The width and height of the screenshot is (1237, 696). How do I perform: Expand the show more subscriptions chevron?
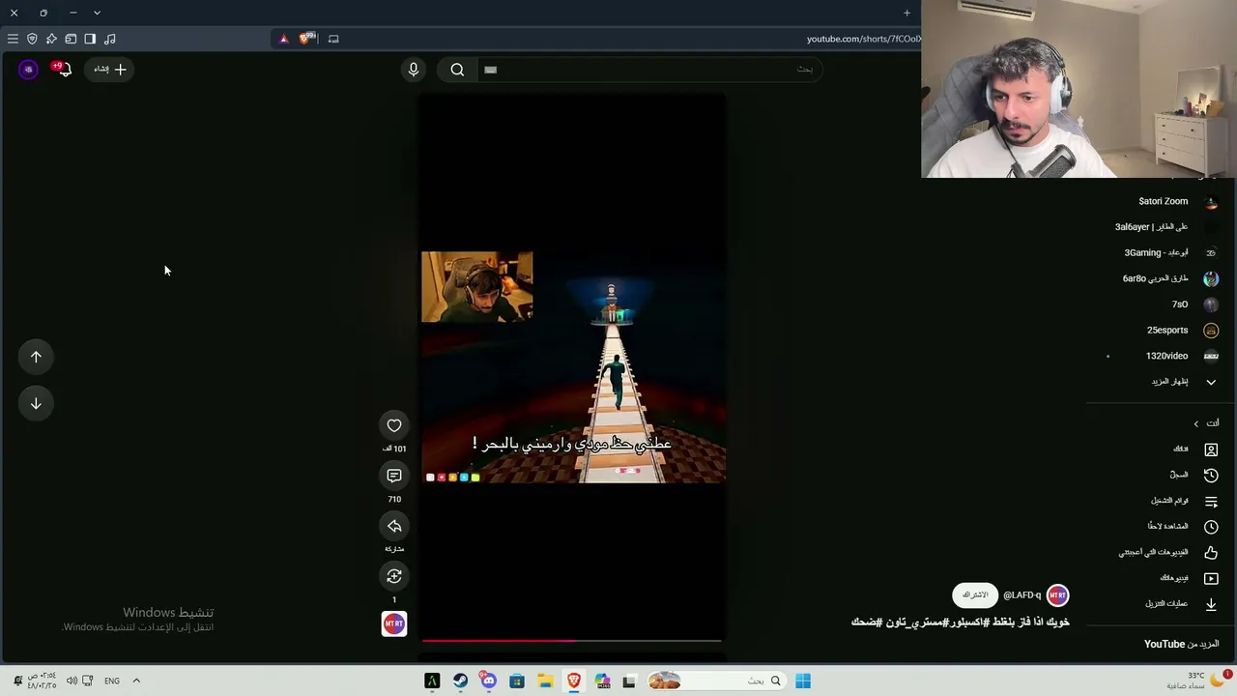(x=1211, y=382)
